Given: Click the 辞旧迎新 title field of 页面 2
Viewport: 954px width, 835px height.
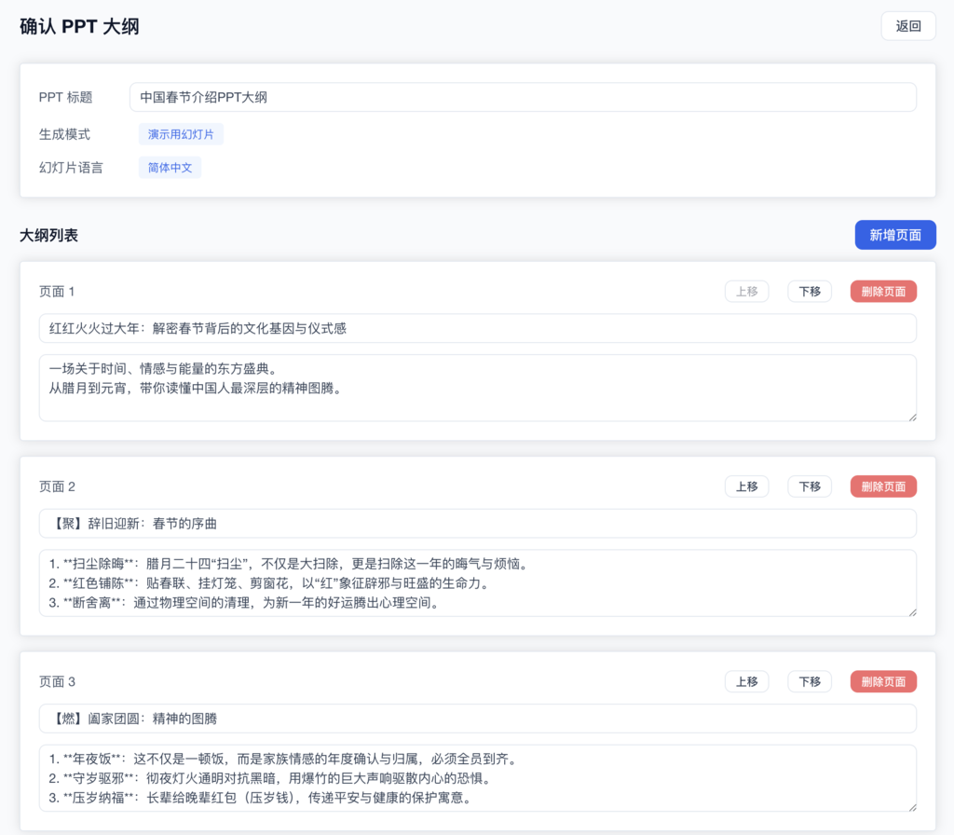Looking at the screenshot, I should click(477, 523).
